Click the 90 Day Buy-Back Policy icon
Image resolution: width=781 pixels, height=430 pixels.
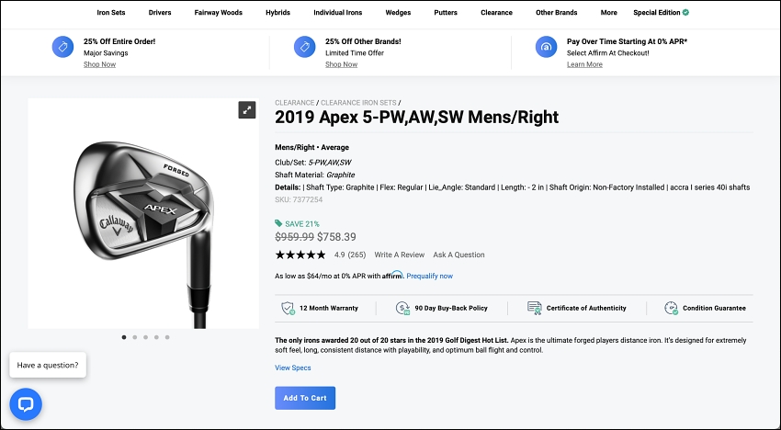click(402, 309)
